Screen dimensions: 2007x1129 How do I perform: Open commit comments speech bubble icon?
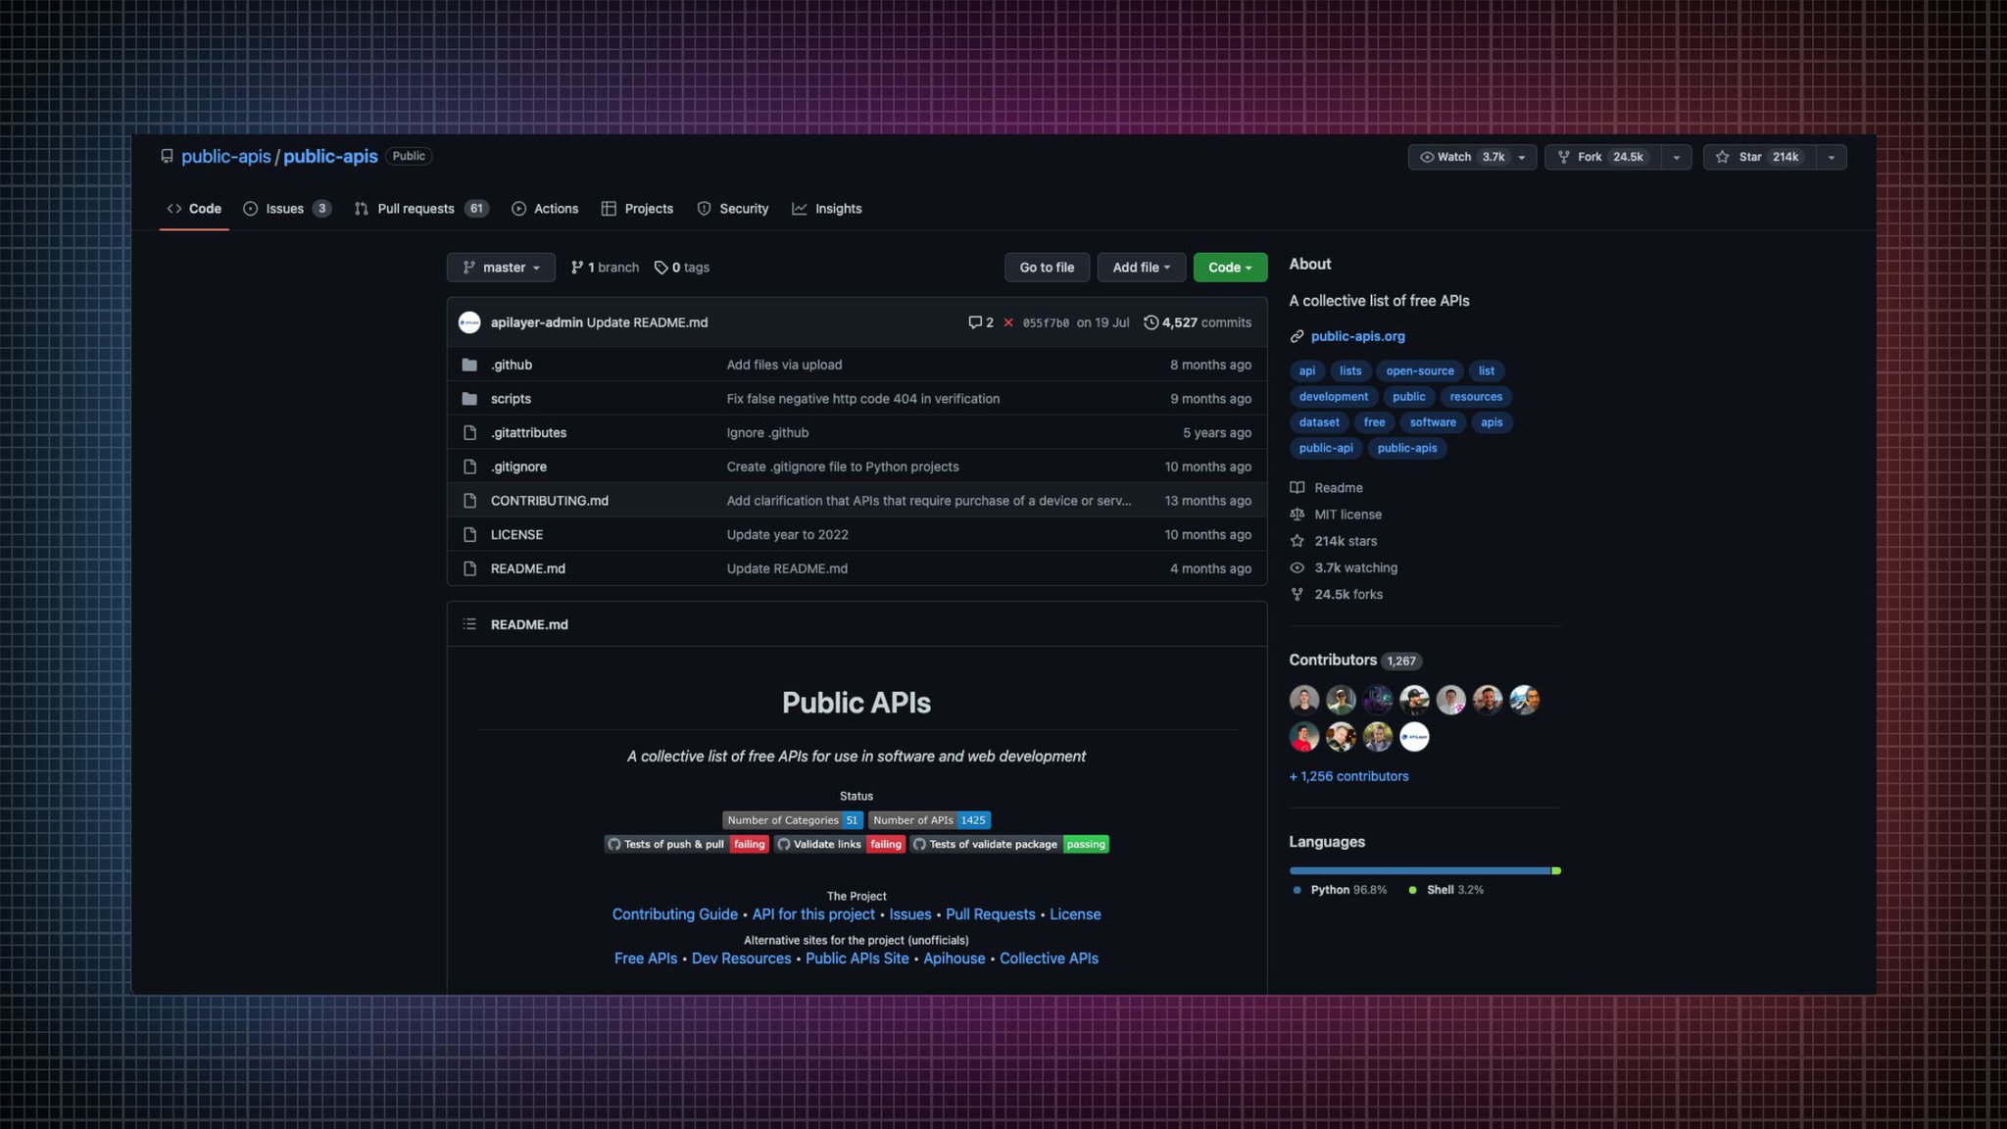pos(975,322)
